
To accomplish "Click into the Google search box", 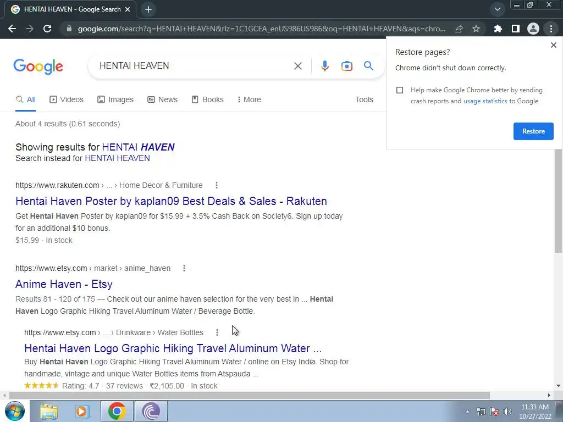I will tap(194, 66).
